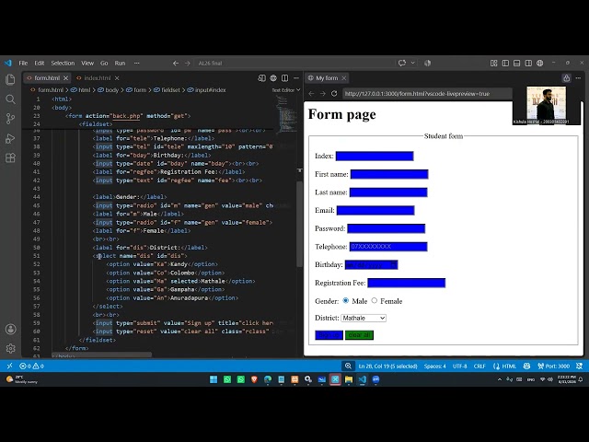Click the UTF-8 encoding indicator
Screen dimensions: 589x442
(x=459, y=366)
